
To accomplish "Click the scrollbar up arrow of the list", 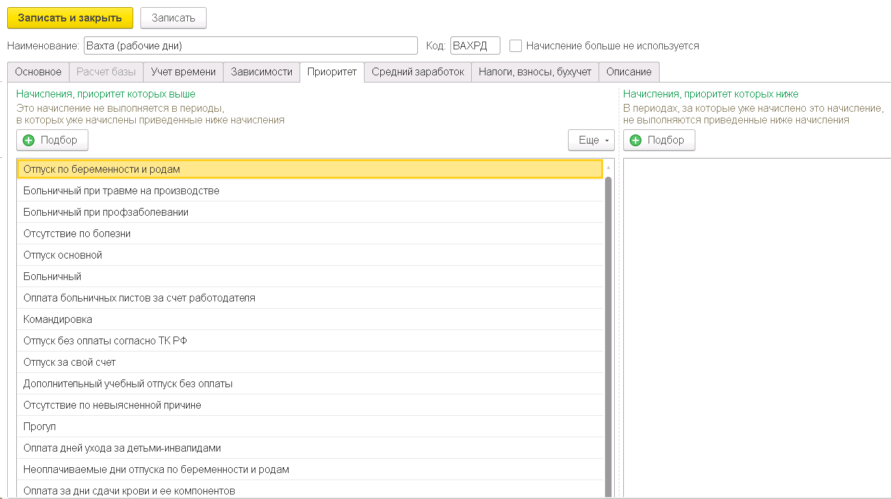I will pyautogui.click(x=609, y=168).
